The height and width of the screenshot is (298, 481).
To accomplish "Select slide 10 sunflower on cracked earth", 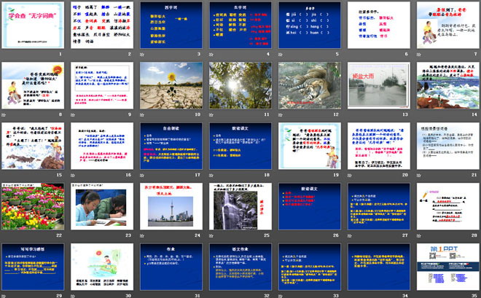I will (170, 85).
